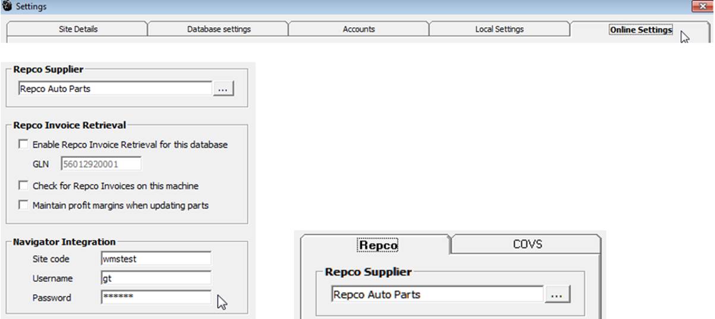Enable Repco Invoice Retrieval for this database
This screenshot has height=319, width=715.
tap(23, 144)
